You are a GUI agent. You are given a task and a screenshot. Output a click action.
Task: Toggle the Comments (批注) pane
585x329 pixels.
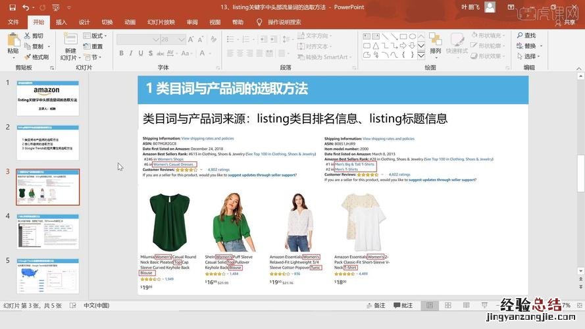(402, 306)
